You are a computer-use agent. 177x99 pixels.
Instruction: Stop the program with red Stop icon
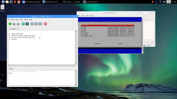45,24
